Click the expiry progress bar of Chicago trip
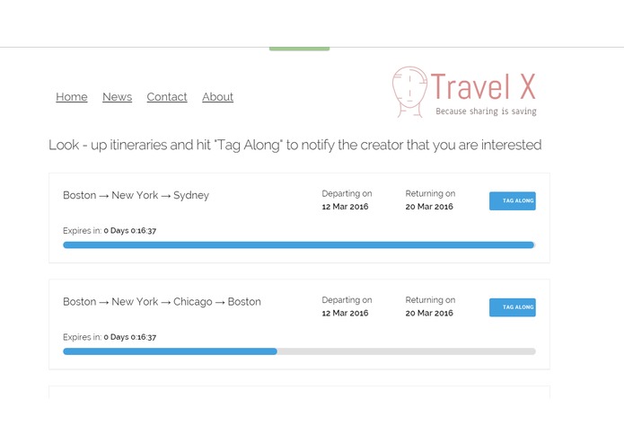 (x=299, y=351)
